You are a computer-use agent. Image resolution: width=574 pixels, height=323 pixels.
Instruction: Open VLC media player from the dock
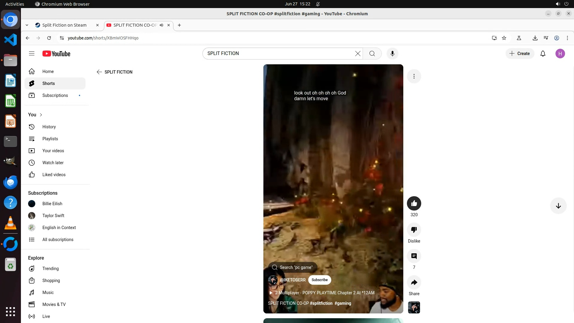[10, 223]
